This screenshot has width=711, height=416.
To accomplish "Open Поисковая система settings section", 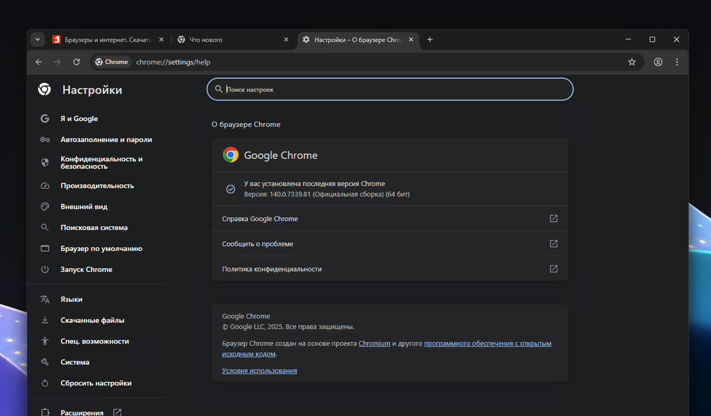I will 94,227.
